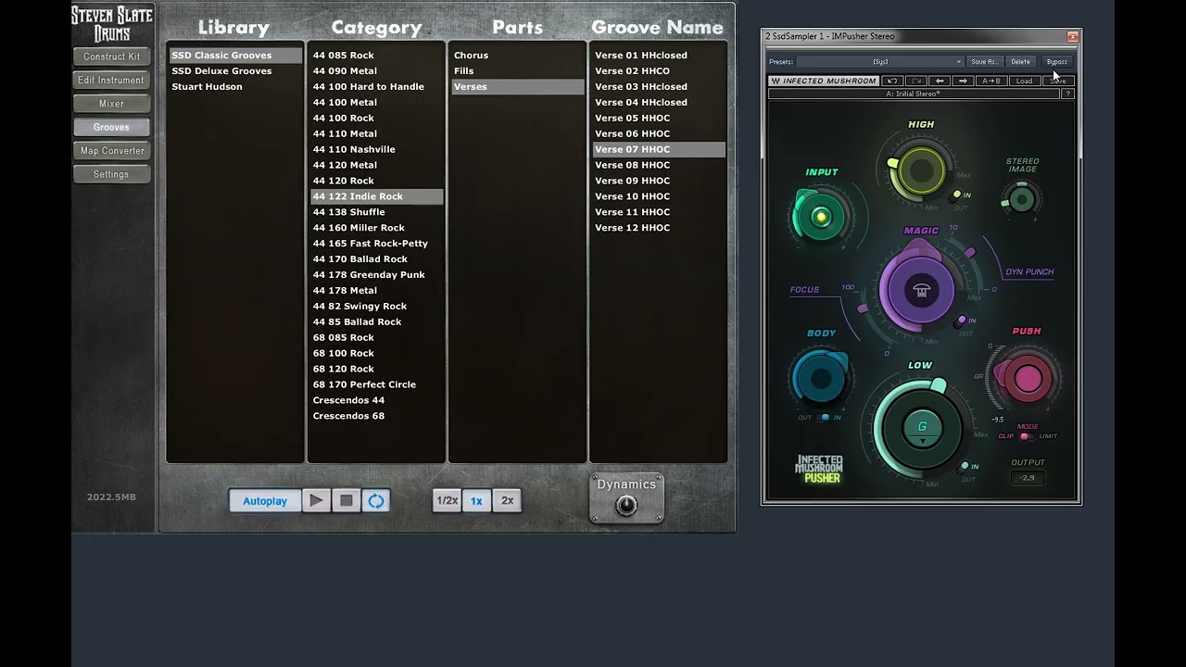
Task: Open the Construct Kit page
Action: pyautogui.click(x=111, y=57)
